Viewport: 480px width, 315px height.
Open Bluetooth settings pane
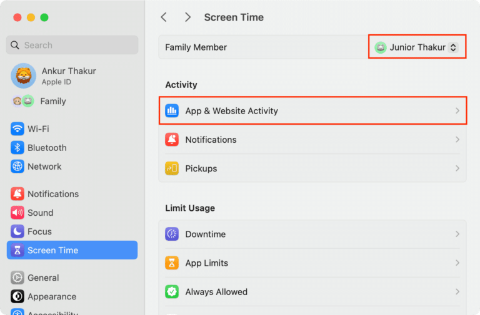[x=72, y=148]
